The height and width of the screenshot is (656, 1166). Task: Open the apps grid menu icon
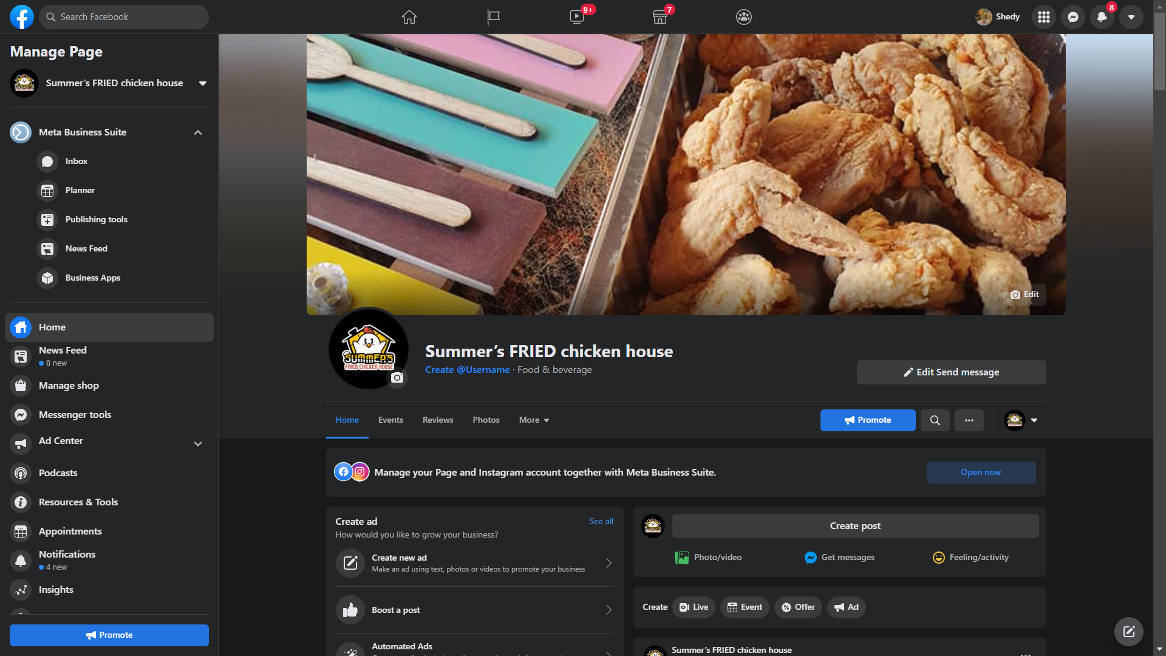pos(1044,17)
